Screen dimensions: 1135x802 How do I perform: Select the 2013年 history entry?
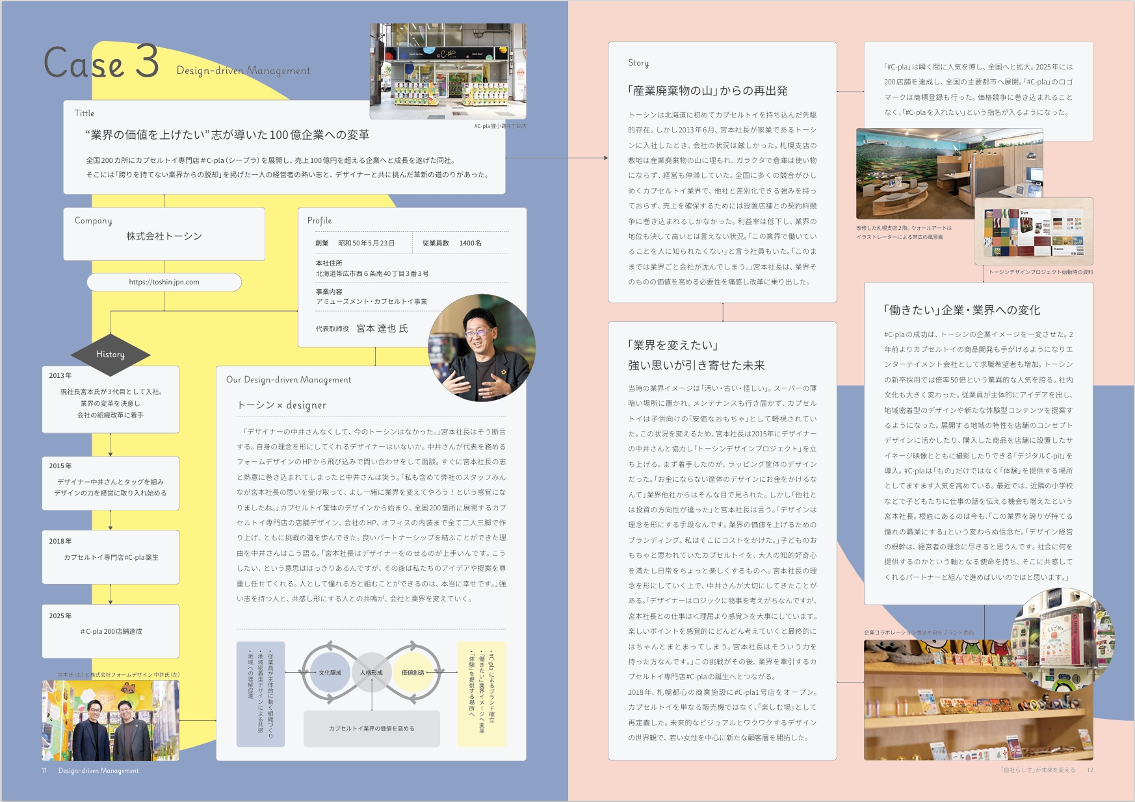click(111, 399)
